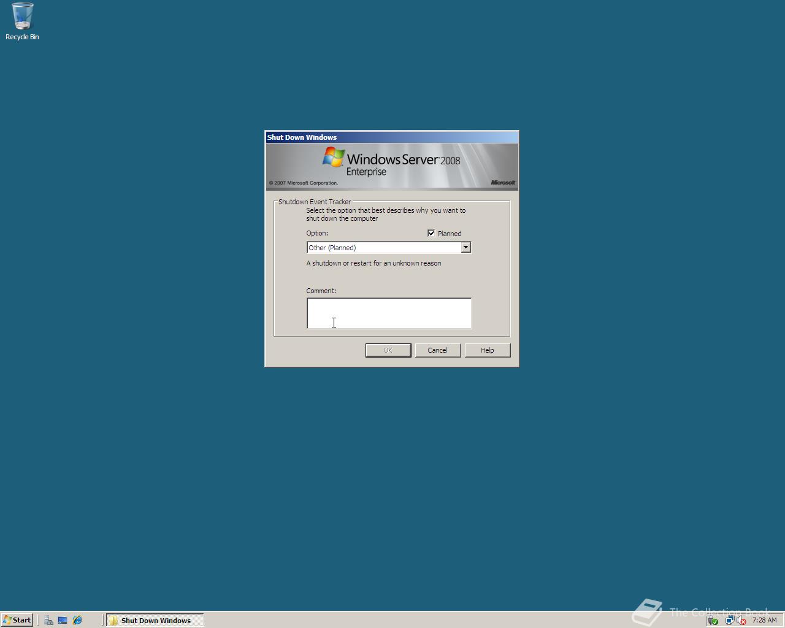Image resolution: width=785 pixels, height=628 pixels.
Task: Open the Recycle Bin desktop icon
Action: 22,21
